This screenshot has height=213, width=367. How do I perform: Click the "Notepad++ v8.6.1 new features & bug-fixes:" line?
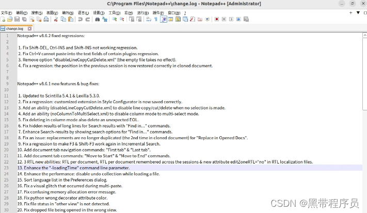[58, 84]
